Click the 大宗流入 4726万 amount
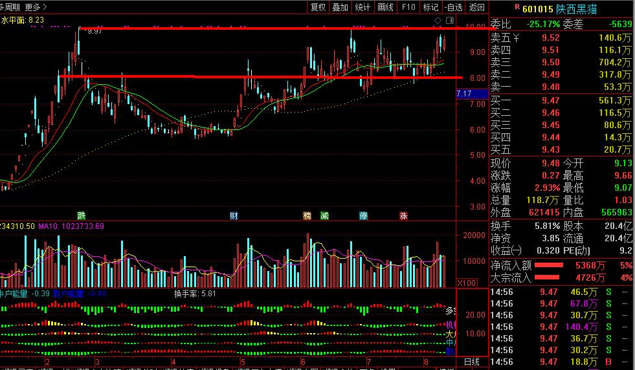Viewport: 635px width, 370px height. pyautogui.click(x=590, y=277)
